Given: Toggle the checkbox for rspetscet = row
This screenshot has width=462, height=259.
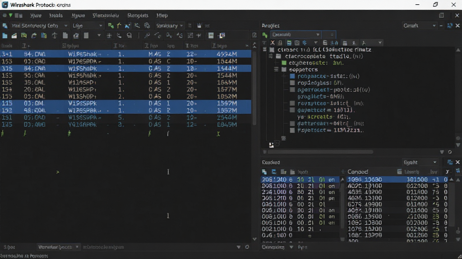Looking at the screenshot, I should tap(292, 130).
